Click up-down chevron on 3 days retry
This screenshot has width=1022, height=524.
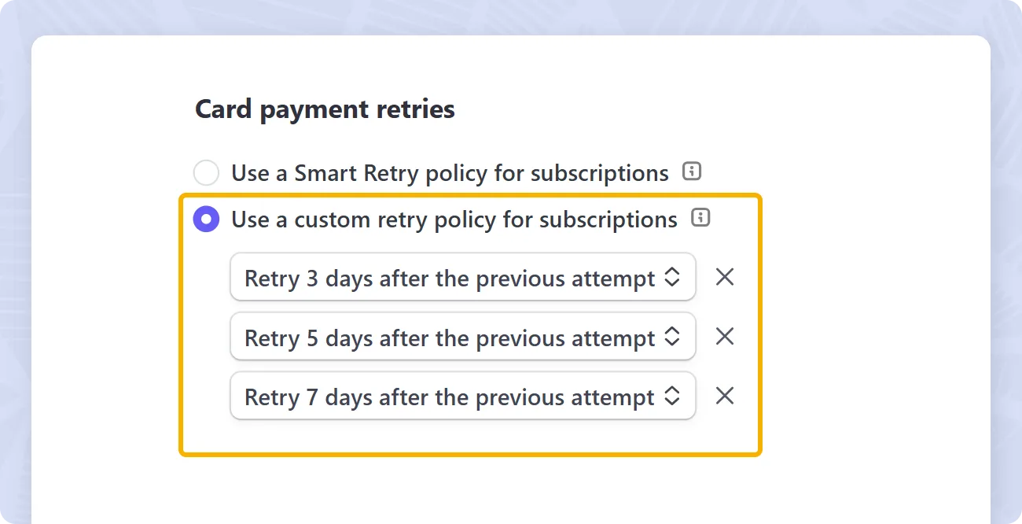click(672, 277)
